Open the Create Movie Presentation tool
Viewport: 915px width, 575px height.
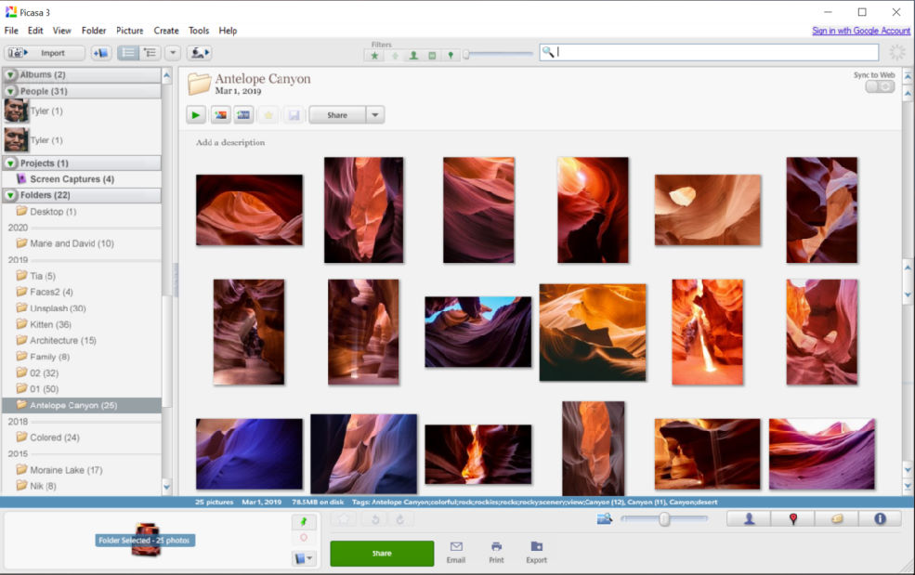click(244, 114)
